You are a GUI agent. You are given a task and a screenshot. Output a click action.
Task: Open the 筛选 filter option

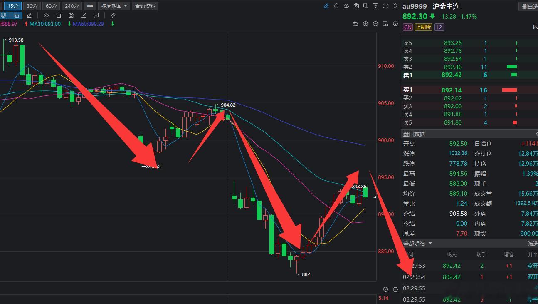pyautogui.click(x=533, y=244)
